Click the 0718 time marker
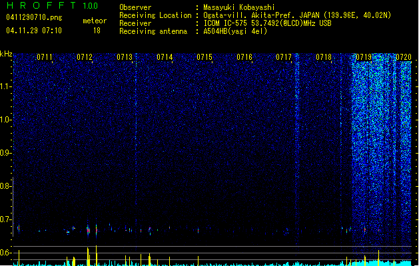Image resolution: width=419 pixels, height=266 pixels. pyautogui.click(x=324, y=57)
